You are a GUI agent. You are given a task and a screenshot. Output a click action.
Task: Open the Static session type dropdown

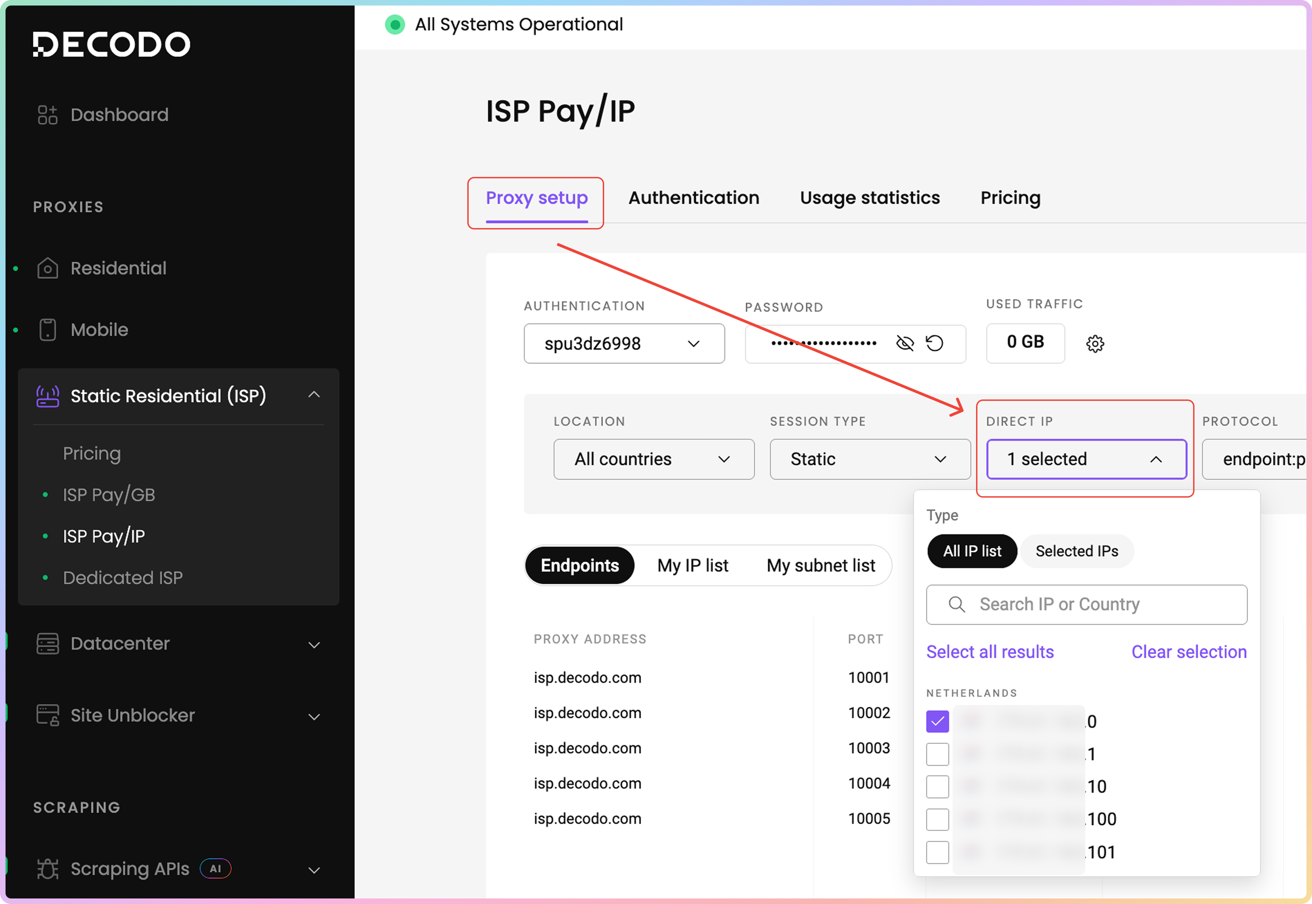point(869,459)
